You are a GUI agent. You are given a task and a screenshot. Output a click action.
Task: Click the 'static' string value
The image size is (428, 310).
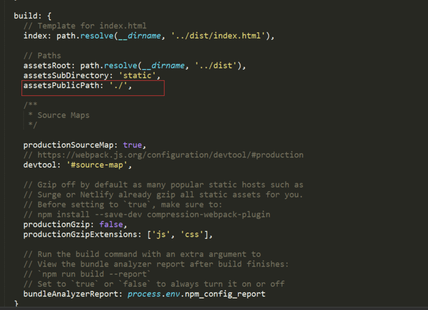click(138, 76)
